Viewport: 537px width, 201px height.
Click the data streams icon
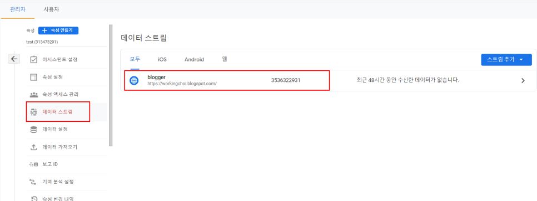coord(33,112)
